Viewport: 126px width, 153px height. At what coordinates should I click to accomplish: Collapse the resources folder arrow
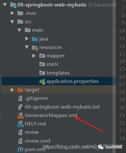27,47
